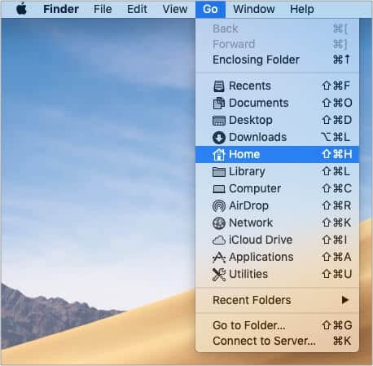
Task: Open the Window menu
Action: click(254, 9)
